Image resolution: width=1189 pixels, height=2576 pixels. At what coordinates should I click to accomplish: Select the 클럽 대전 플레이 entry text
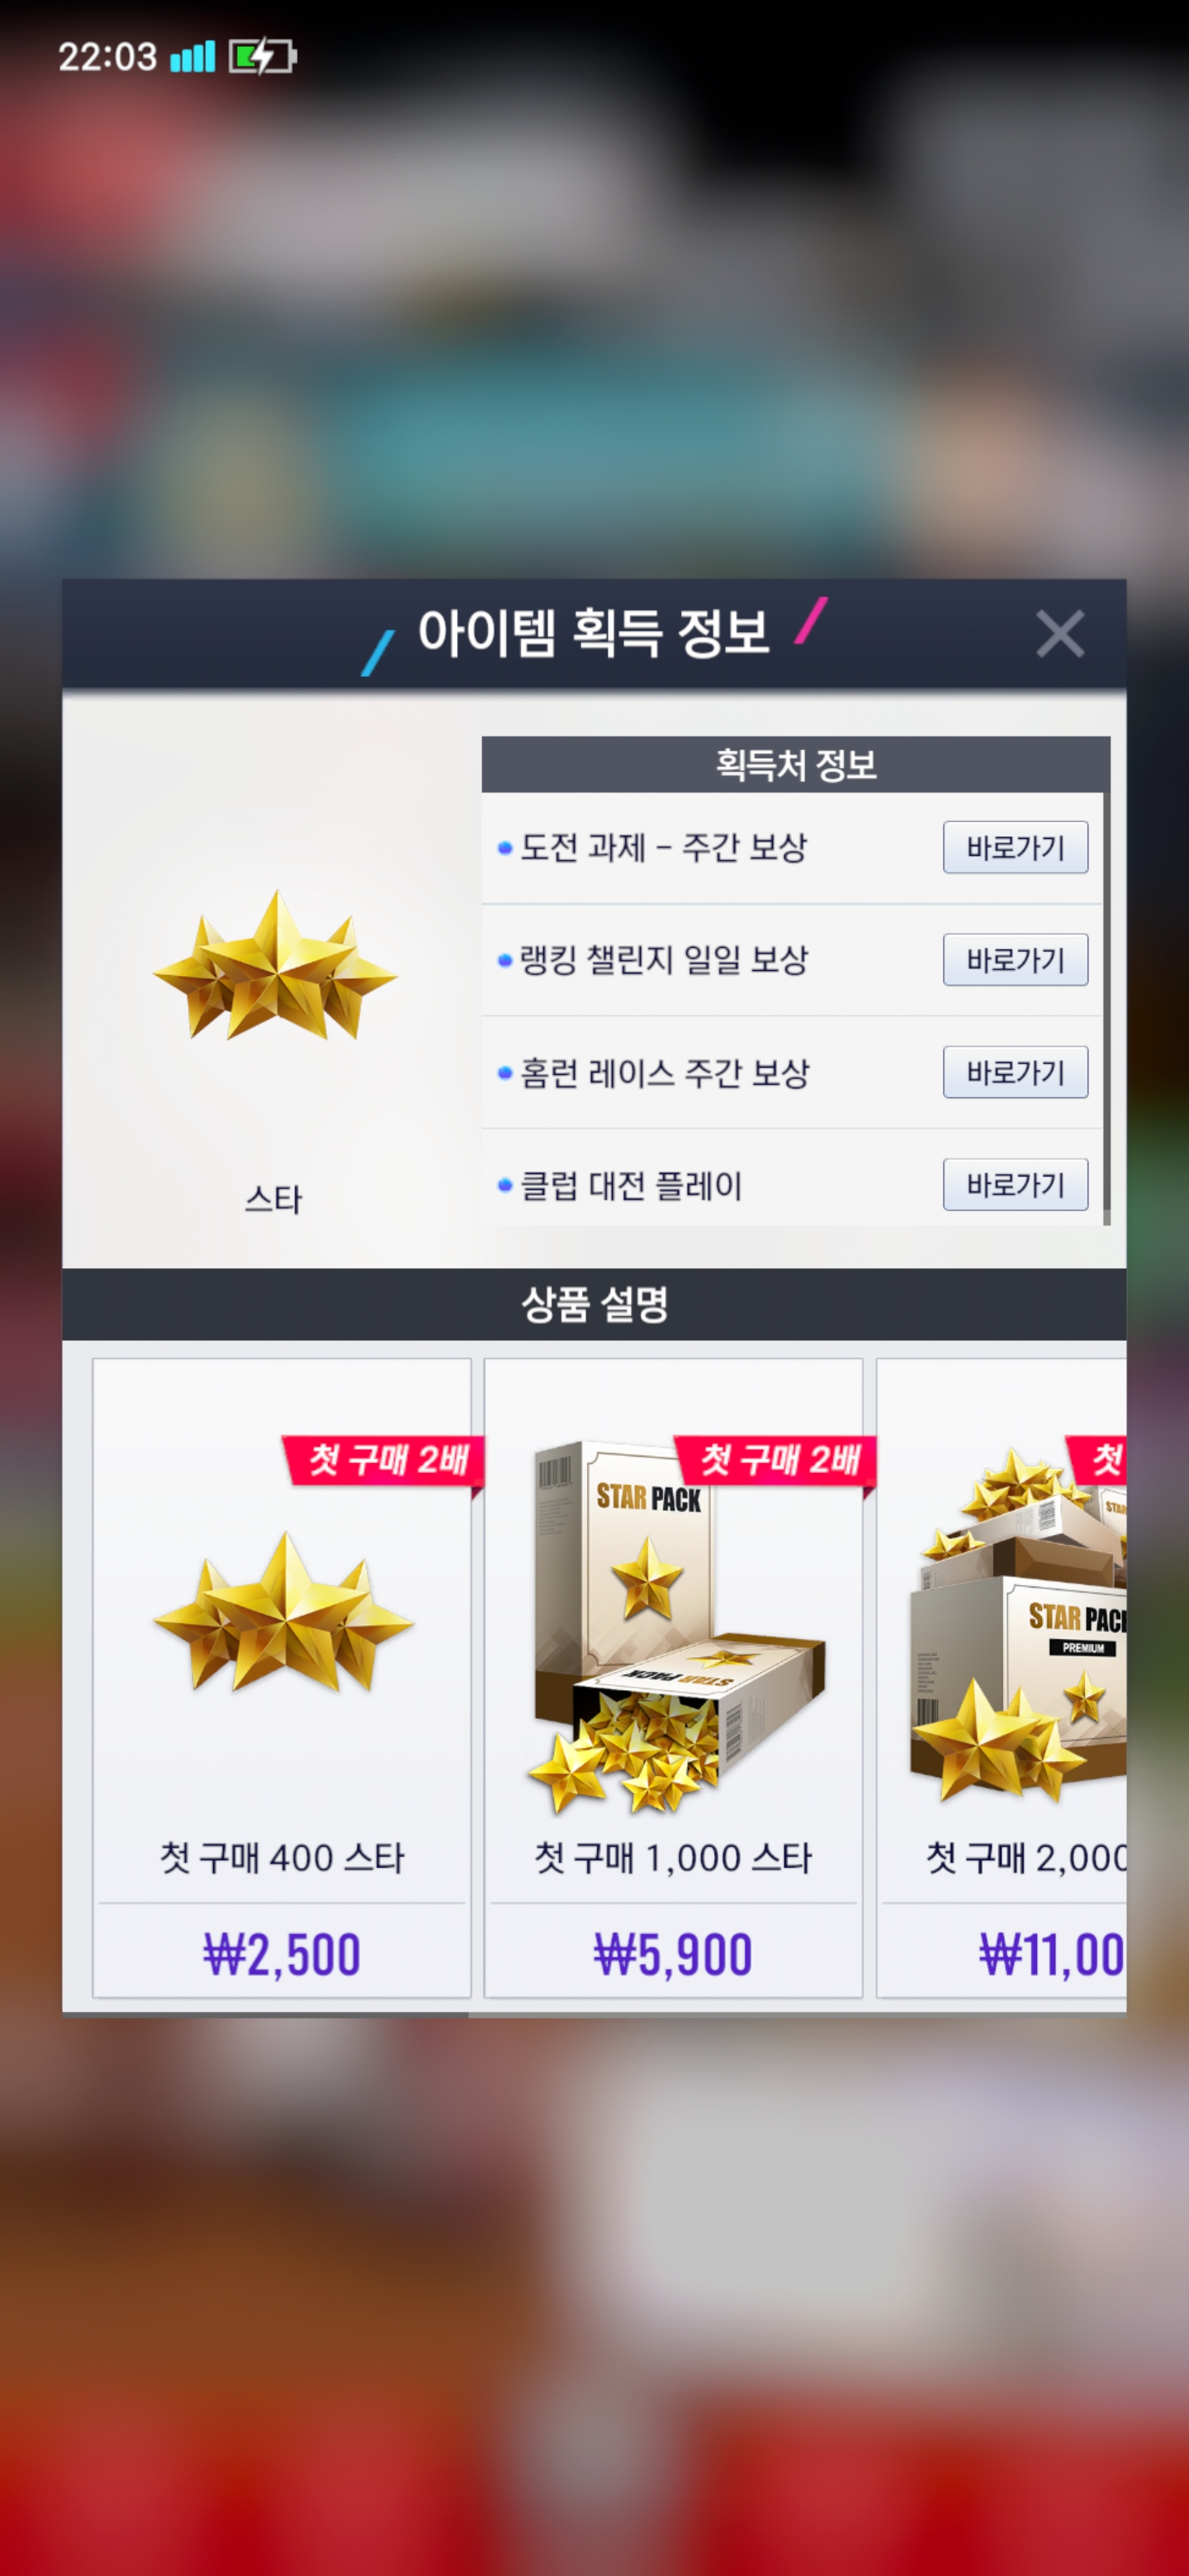click(x=631, y=1186)
